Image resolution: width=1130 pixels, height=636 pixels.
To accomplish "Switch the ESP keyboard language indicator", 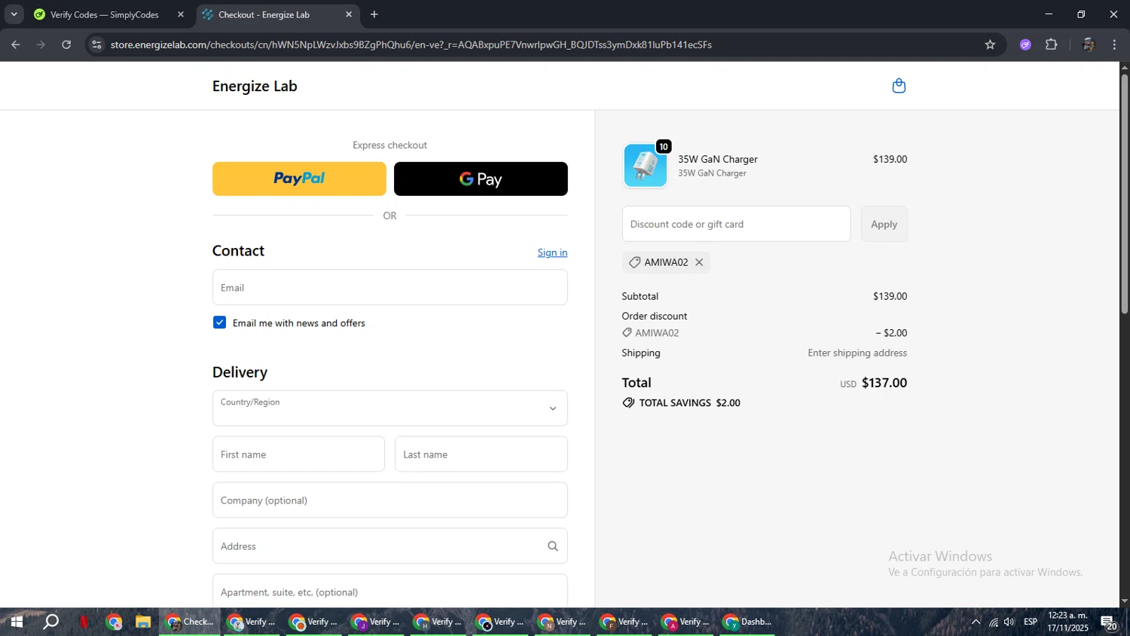I will [x=1031, y=622].
